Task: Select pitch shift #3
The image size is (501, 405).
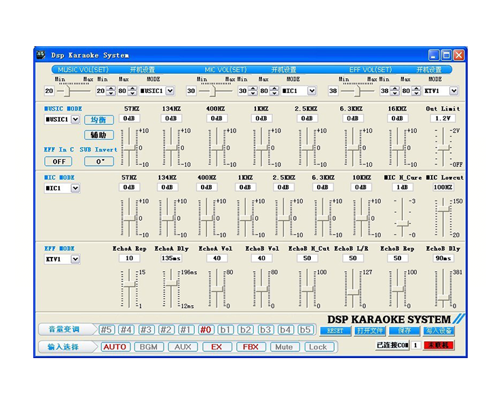Action: point(147,330)
